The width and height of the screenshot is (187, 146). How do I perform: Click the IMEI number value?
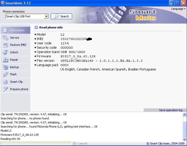click(x=76, y=39)
